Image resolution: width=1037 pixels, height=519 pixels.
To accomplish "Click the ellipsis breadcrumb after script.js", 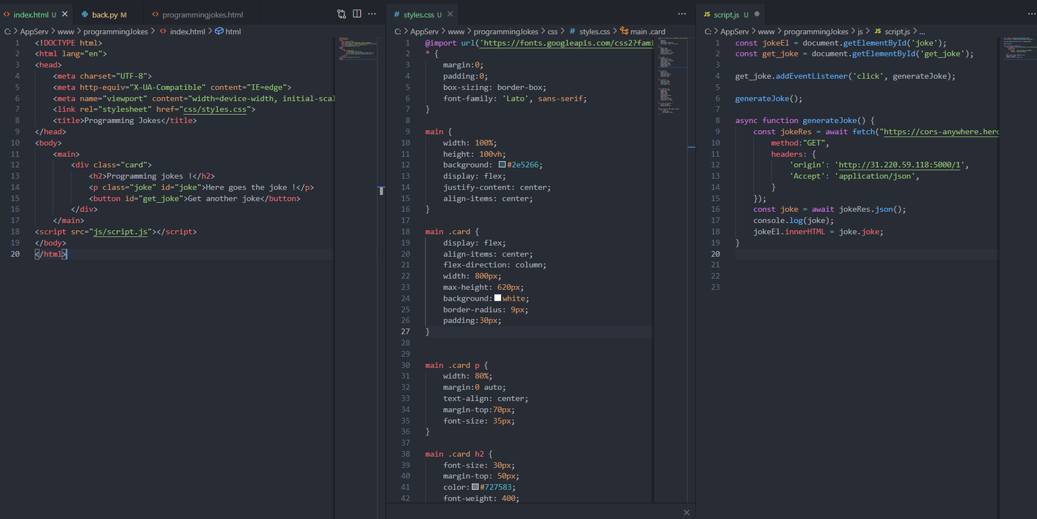I will point(922,32).
